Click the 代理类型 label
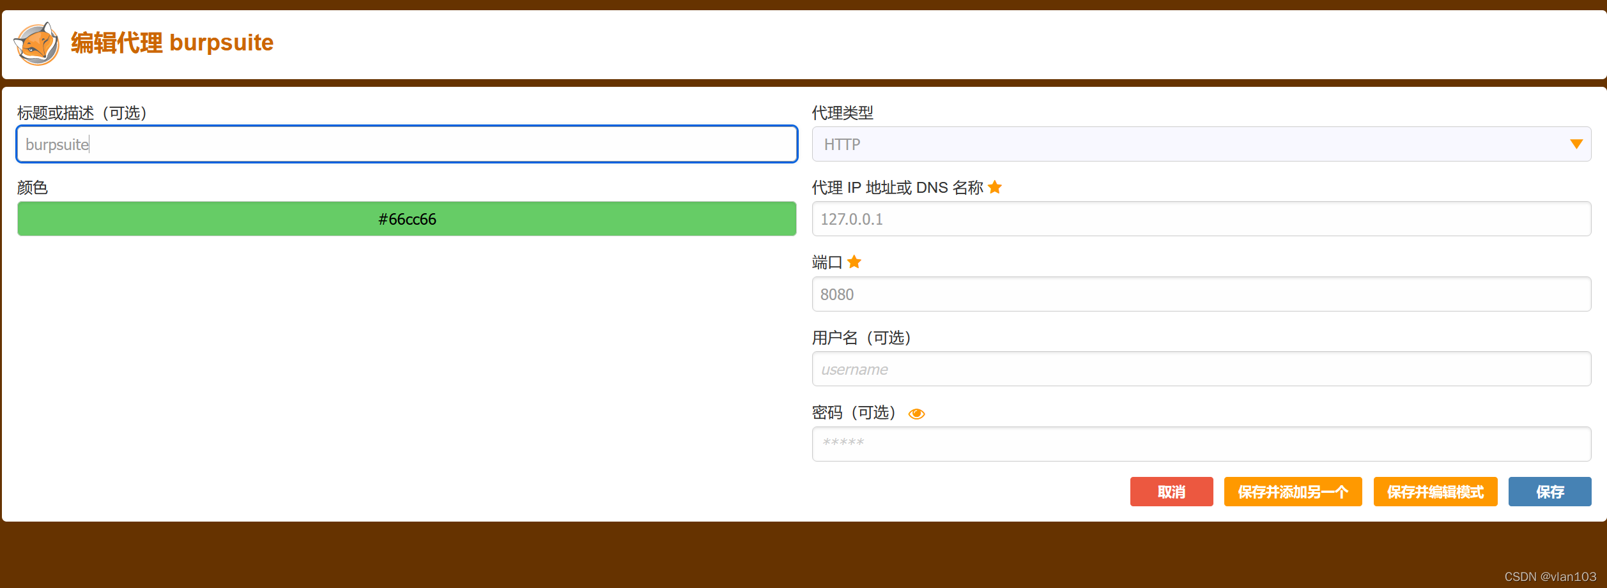The width and height of the screenshot is (1607, 588). [x=842, y=113]
